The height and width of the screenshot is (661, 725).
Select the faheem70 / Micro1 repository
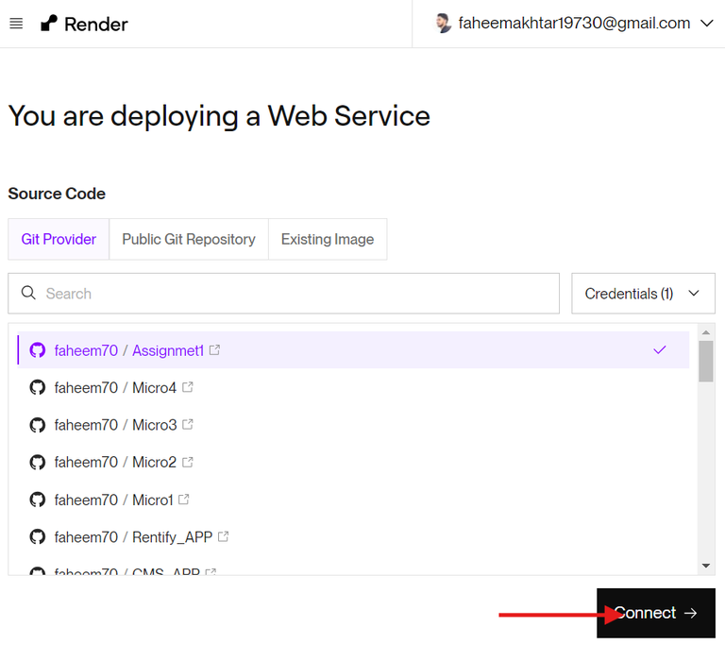[353, 500]
